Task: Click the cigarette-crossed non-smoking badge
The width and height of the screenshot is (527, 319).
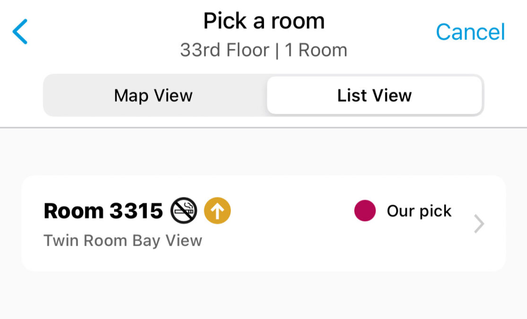Action: coord(184,211)
